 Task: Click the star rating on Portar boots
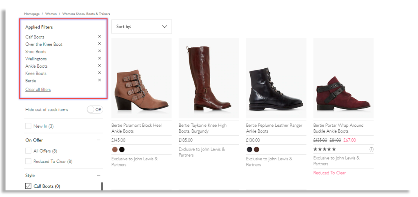tap(325, 149)
